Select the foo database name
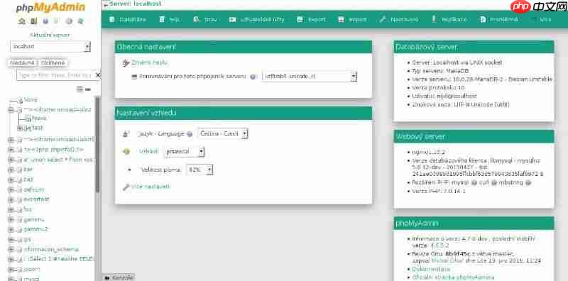Viewport: 568px width, 281px height. tap(28, 209)
